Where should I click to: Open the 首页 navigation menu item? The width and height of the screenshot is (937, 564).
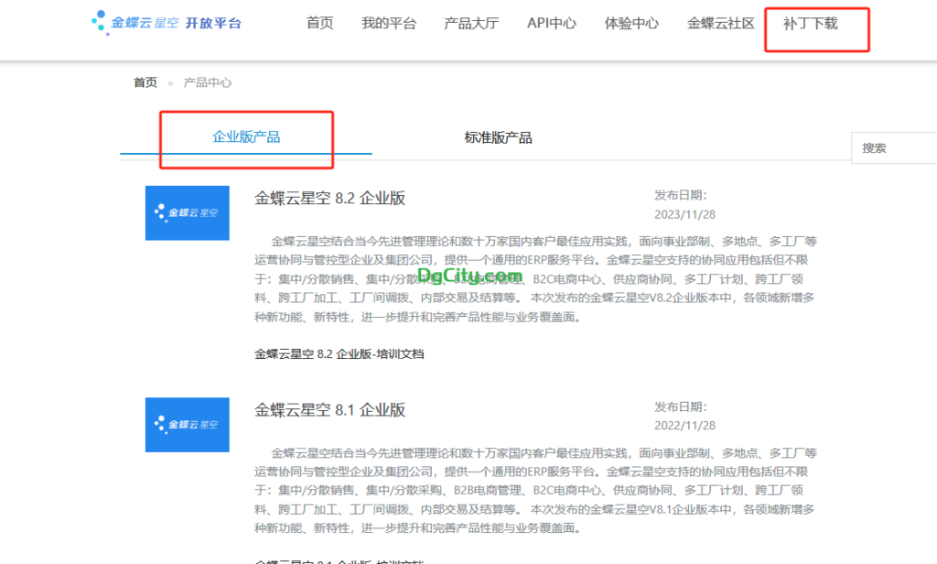(319, 24)
